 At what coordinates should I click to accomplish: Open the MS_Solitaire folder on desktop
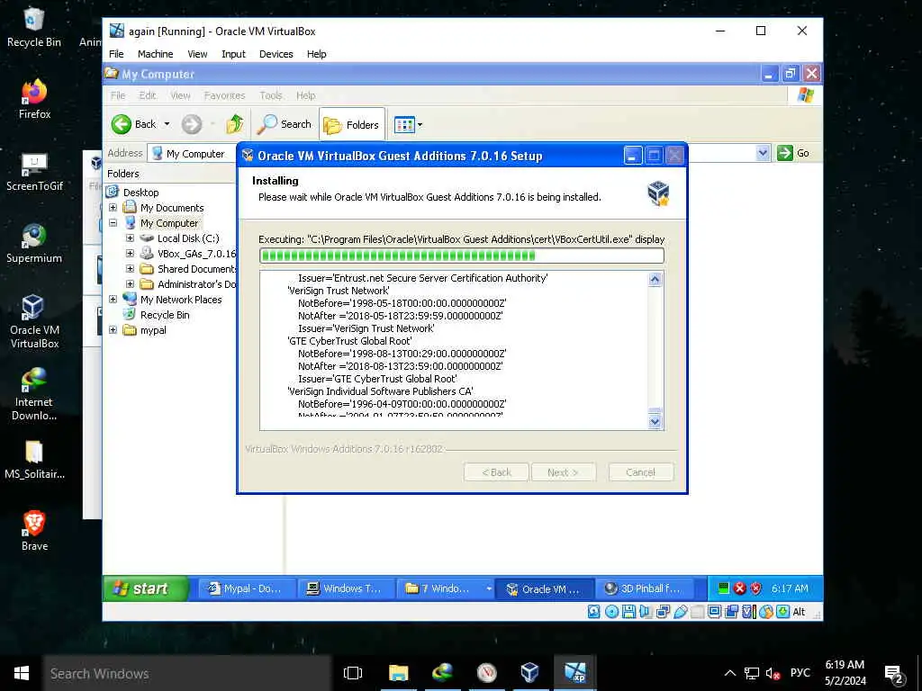pyautogui.click(x=34, y=460)
